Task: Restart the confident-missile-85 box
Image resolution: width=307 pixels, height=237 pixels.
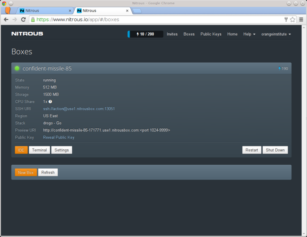Action: tap(252, 150)
